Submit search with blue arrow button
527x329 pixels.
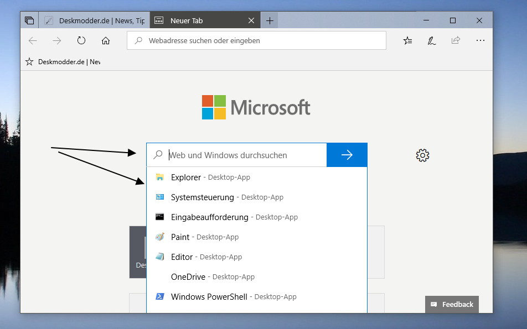[x=347, y=155]
